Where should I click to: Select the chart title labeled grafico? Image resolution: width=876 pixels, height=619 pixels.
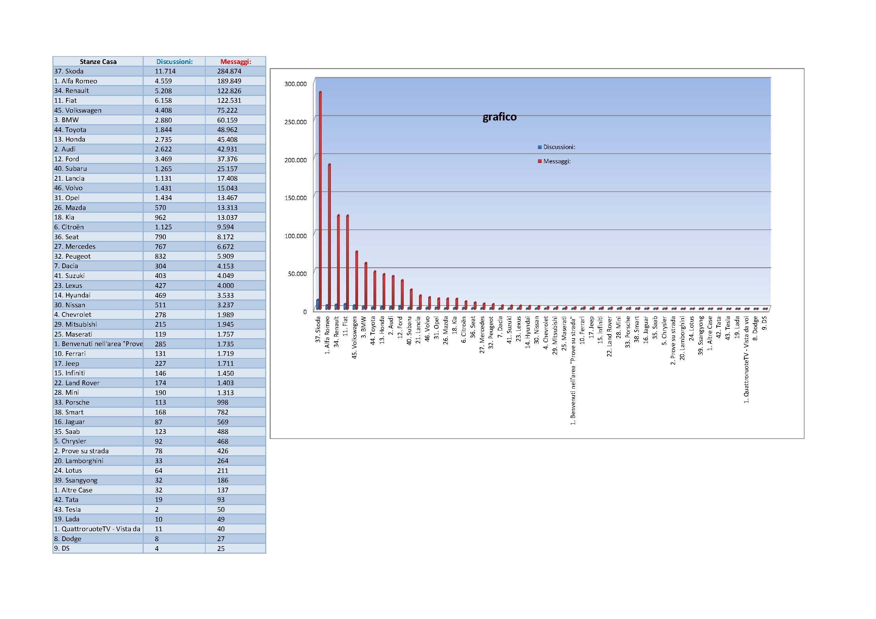pos(499,118)
